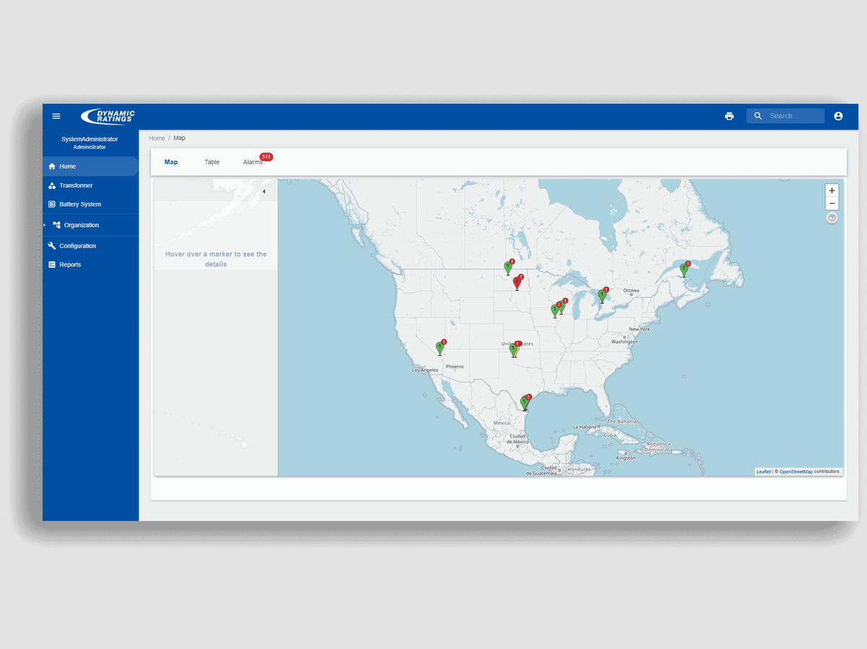Click the Home breadcrumb link
Viewport: 867px width, 649px height.
157,138
